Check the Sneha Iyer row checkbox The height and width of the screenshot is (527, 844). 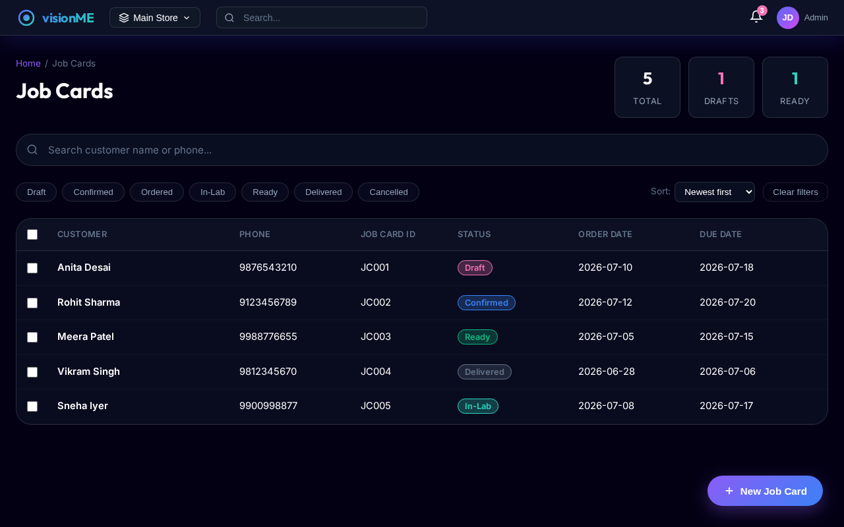[32, 406]
